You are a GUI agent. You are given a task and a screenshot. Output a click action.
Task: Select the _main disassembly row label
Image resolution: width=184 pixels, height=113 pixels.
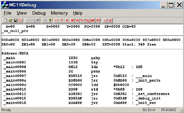point(9,58)
